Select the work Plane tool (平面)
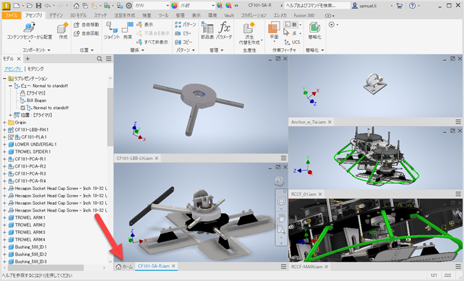Image resolution: width=464 pixels, height=281 pixels. [x=274, y=30]
